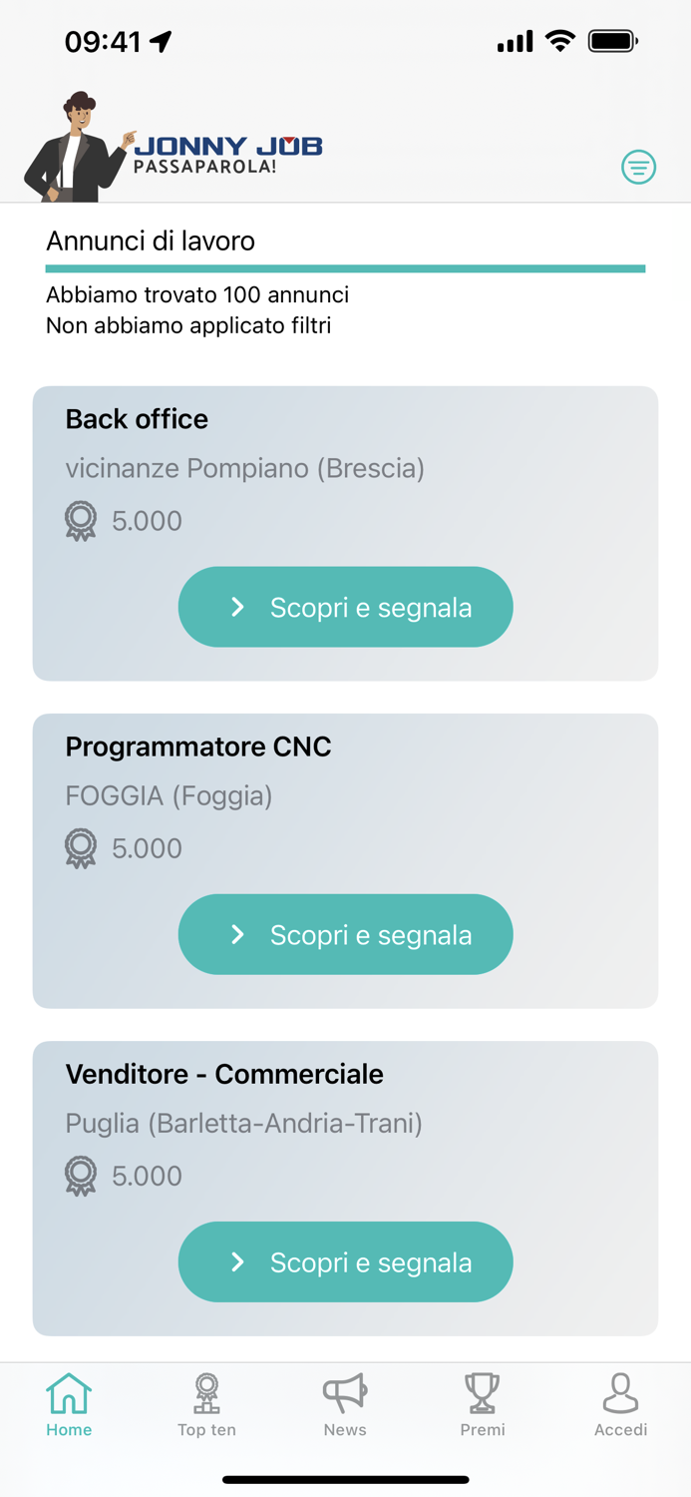This screenshot has width=691, height=1497.
Task: Tap the Puglia (Barletta-Andria-Trani) location text
Action: [244, 1124]
